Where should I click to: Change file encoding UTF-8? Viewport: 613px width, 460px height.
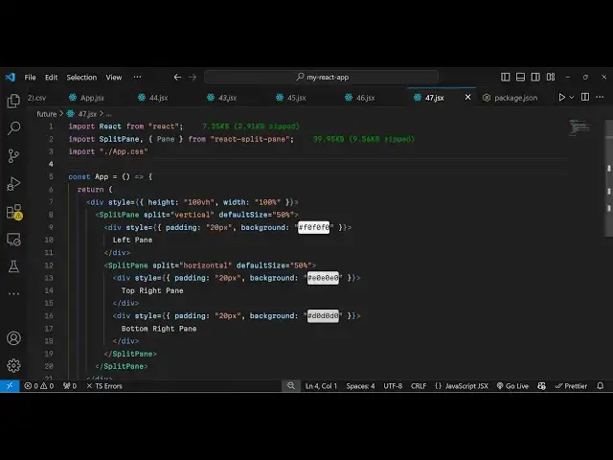pos(393,386)
